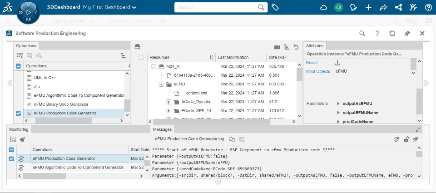
Task: Click the add resource drive icon
Action: point(137,47)
